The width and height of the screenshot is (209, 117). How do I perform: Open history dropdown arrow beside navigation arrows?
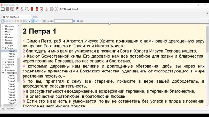pos(13,21)
